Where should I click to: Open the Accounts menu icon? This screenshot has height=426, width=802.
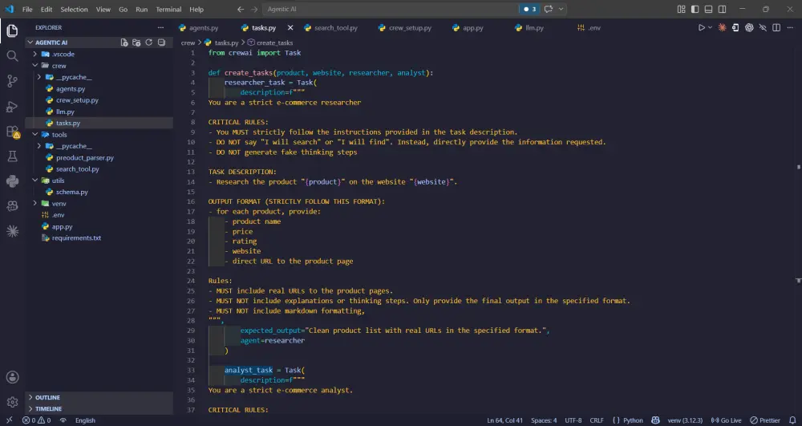[x=12, y=377]
